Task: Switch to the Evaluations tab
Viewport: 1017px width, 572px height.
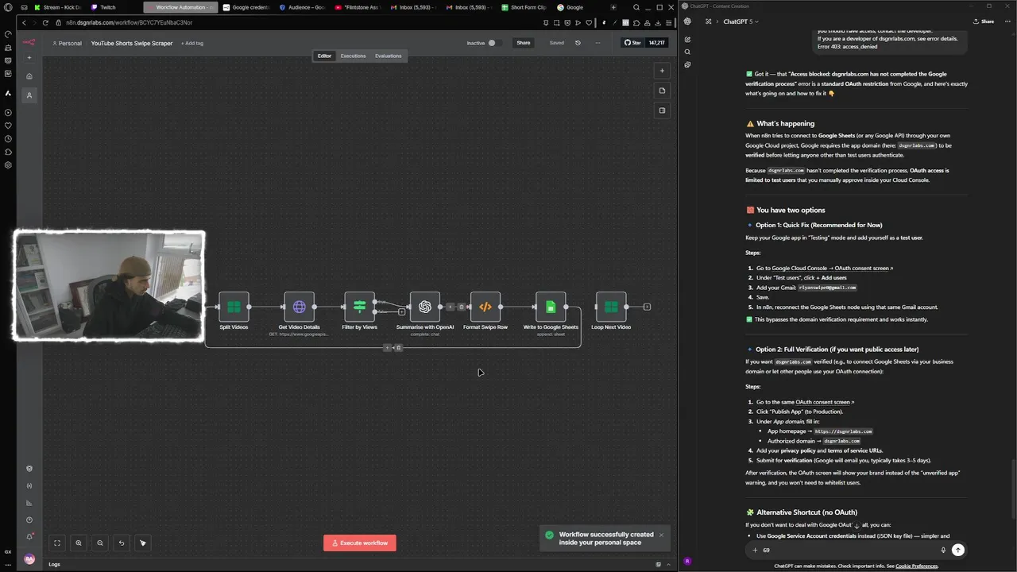Action: coord(388,56)
